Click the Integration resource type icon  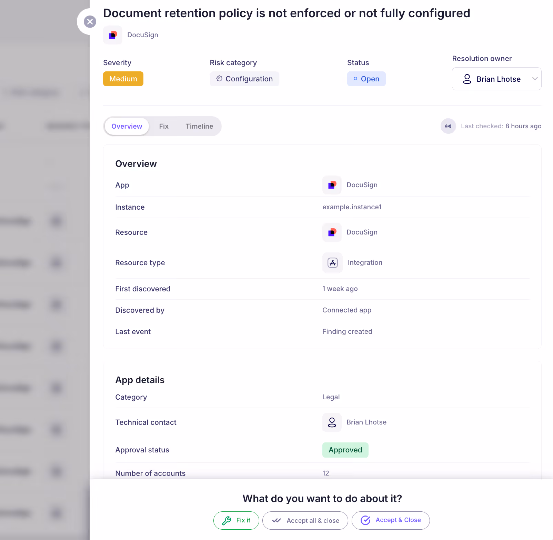tap(332, 262)
